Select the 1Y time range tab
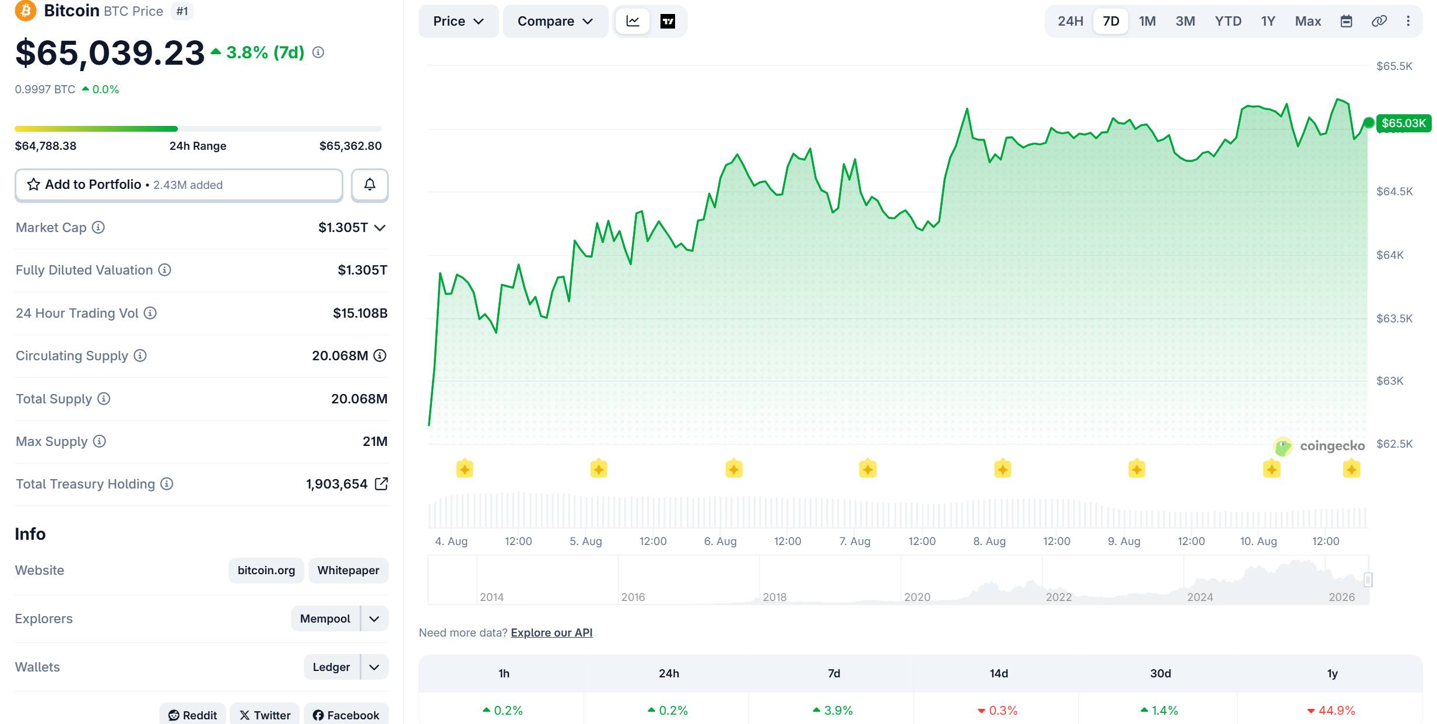1437x724 pixels. pos(1268,22)
